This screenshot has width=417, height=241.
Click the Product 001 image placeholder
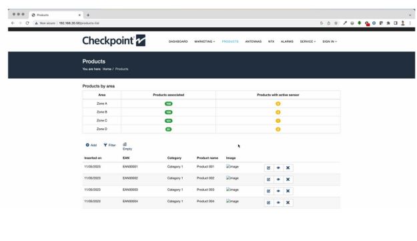232,166
